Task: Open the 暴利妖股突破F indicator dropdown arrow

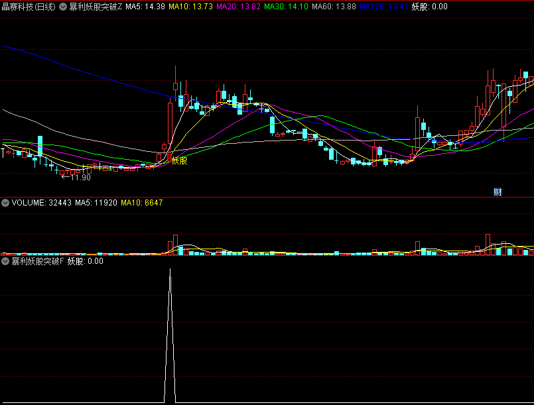Action: (x=5, y=261)
